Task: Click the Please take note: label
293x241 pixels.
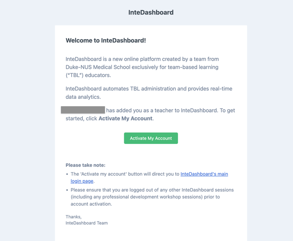Action: click(86, 165)
